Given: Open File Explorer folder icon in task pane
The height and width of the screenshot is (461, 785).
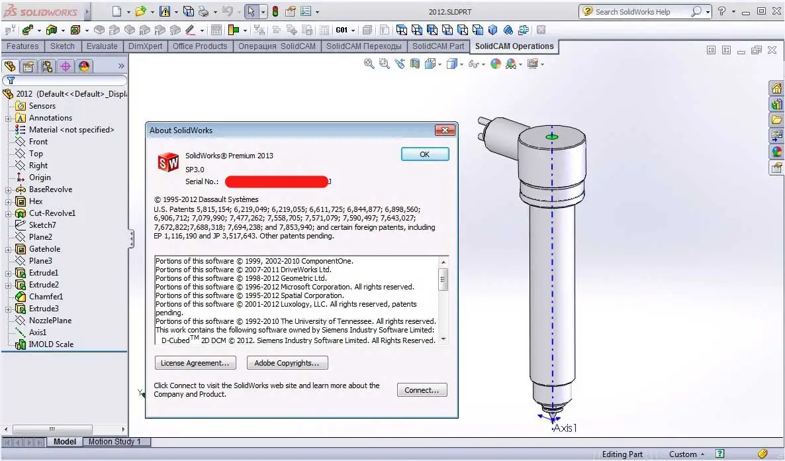Looking at the screenshot, I should click(x=776, y=120).
